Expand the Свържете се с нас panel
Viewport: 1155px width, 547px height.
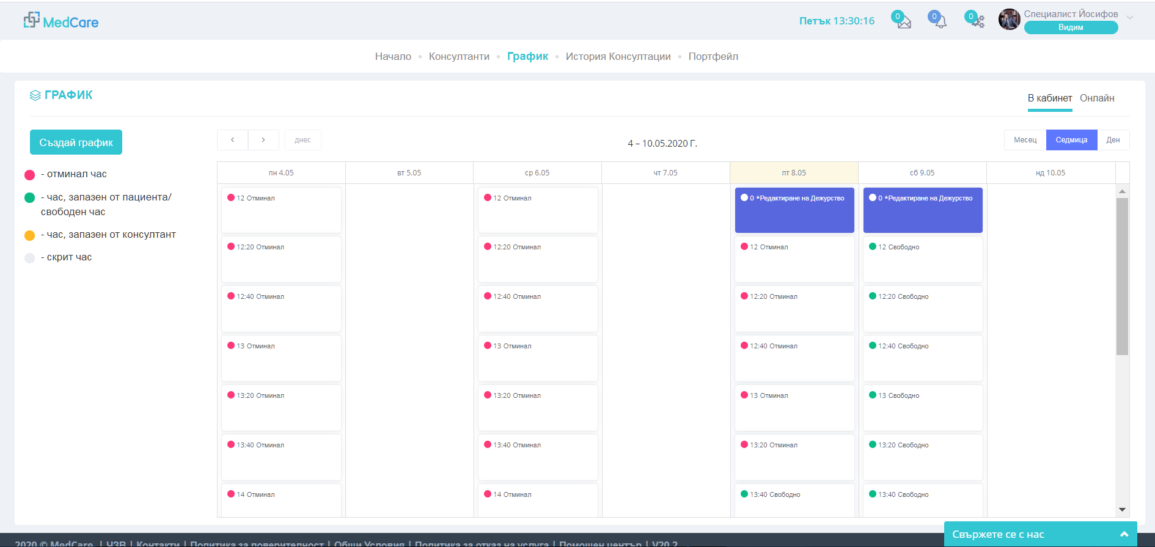(1124, 534)
